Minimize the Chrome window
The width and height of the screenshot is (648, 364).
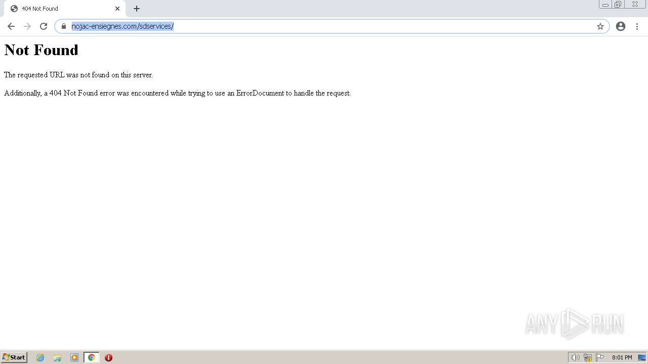(x=605, y=5)
